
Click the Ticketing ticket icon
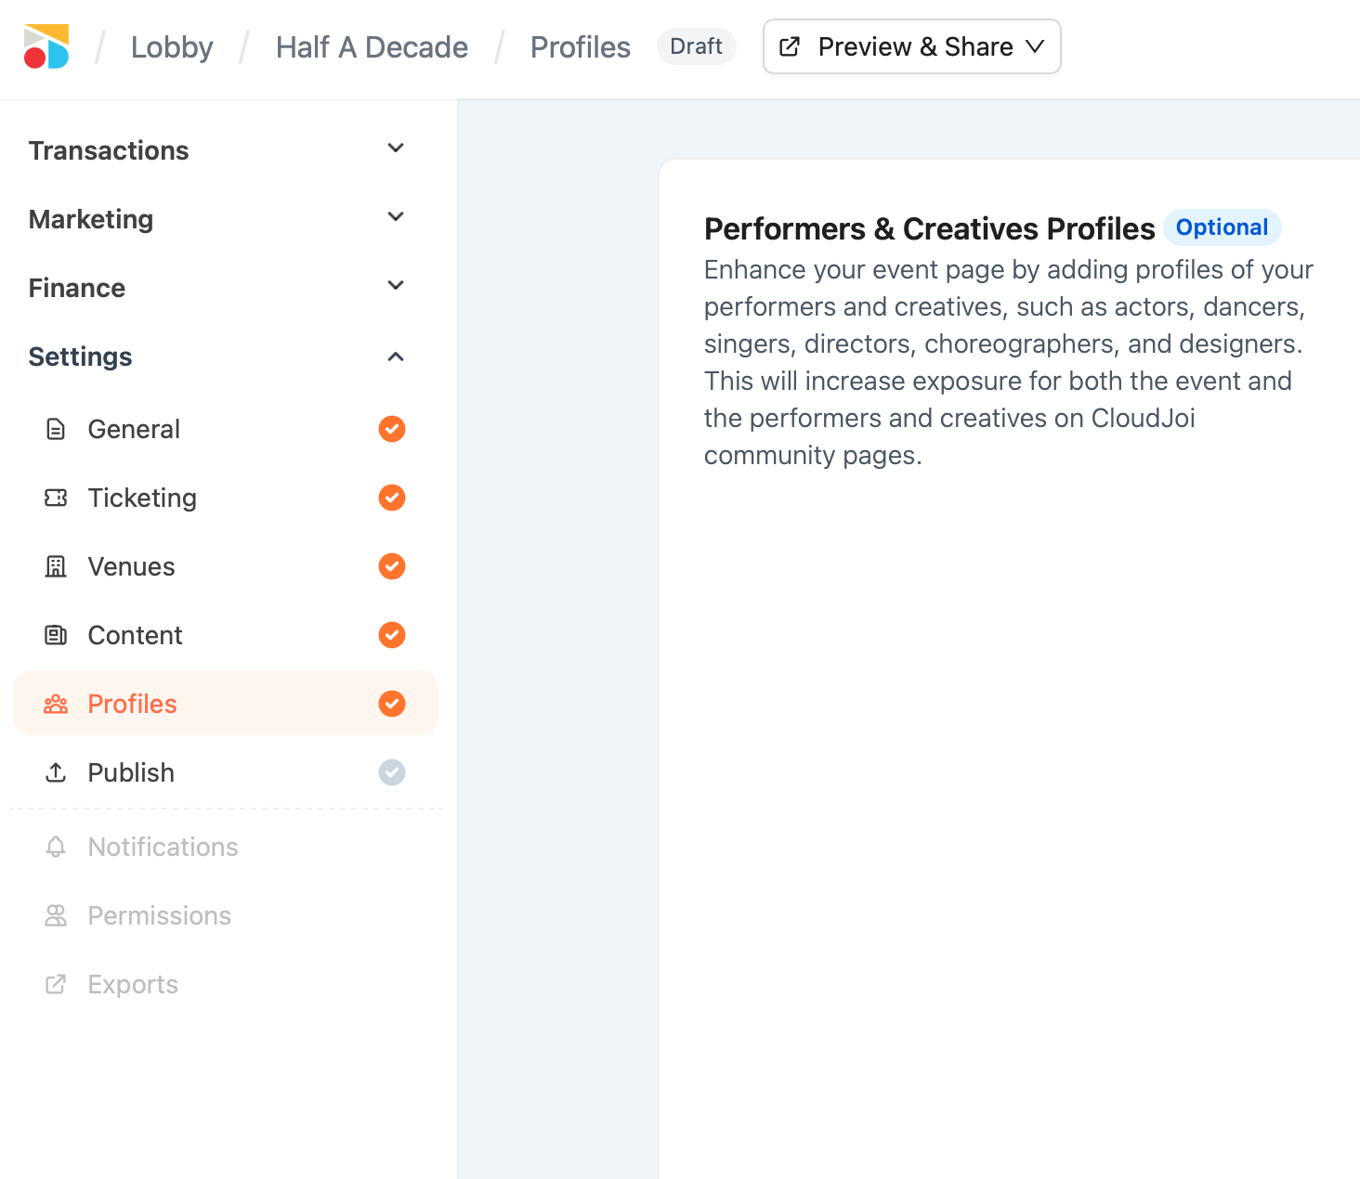56,498
